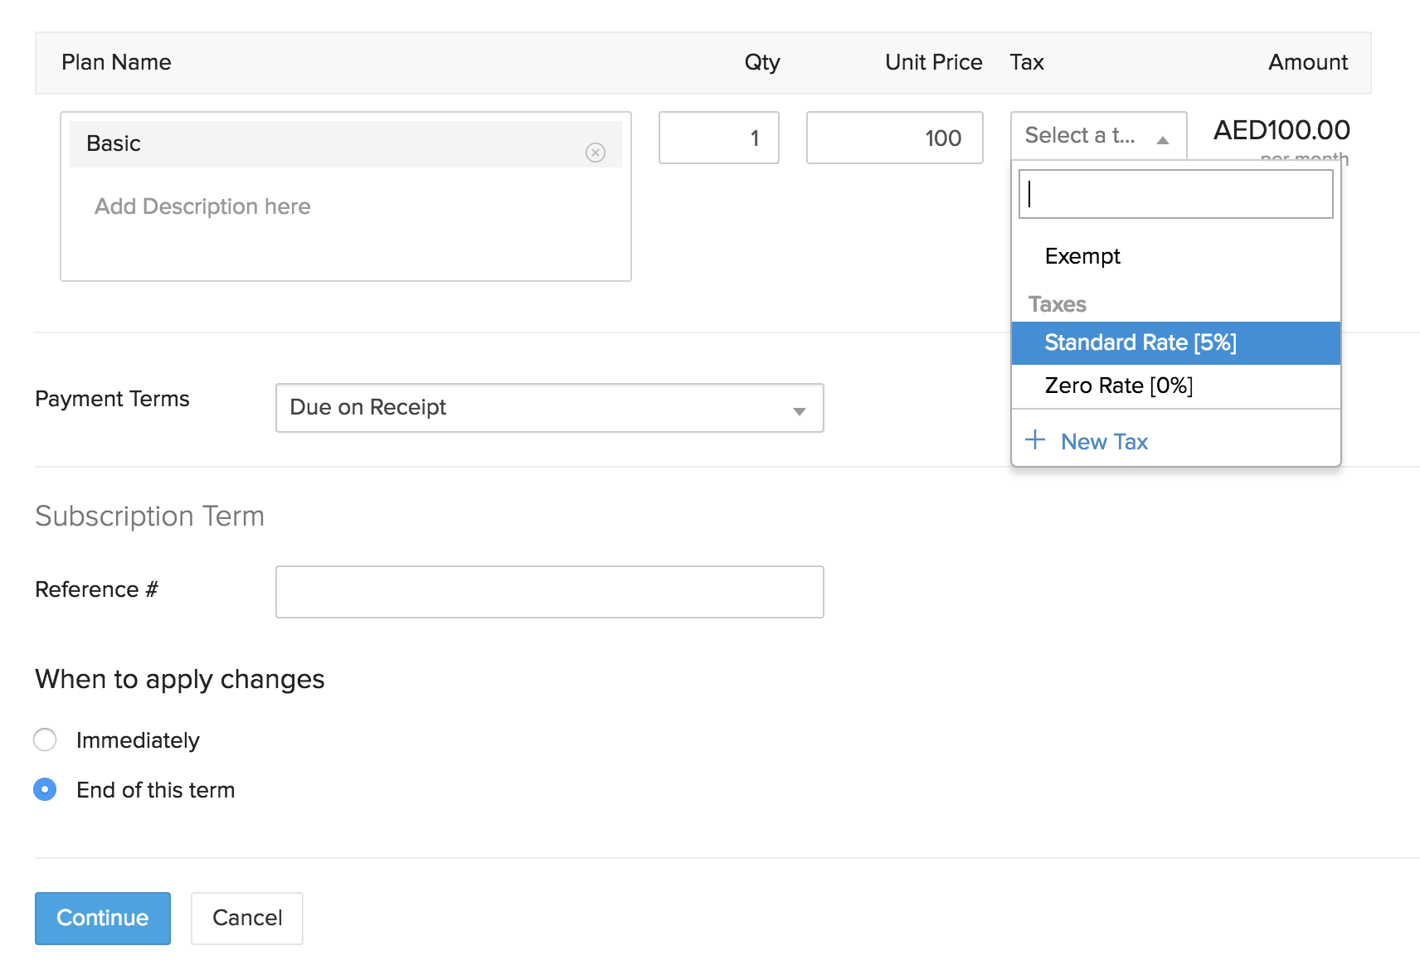1420x970 pixels.
Task: Click the plus icon to create a New Tax
Action: tap(1035, 441)
